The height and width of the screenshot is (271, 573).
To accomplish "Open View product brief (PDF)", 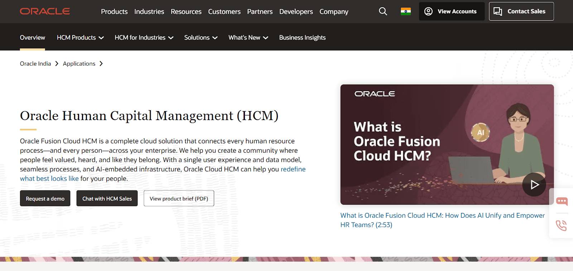I will point(179,198).
